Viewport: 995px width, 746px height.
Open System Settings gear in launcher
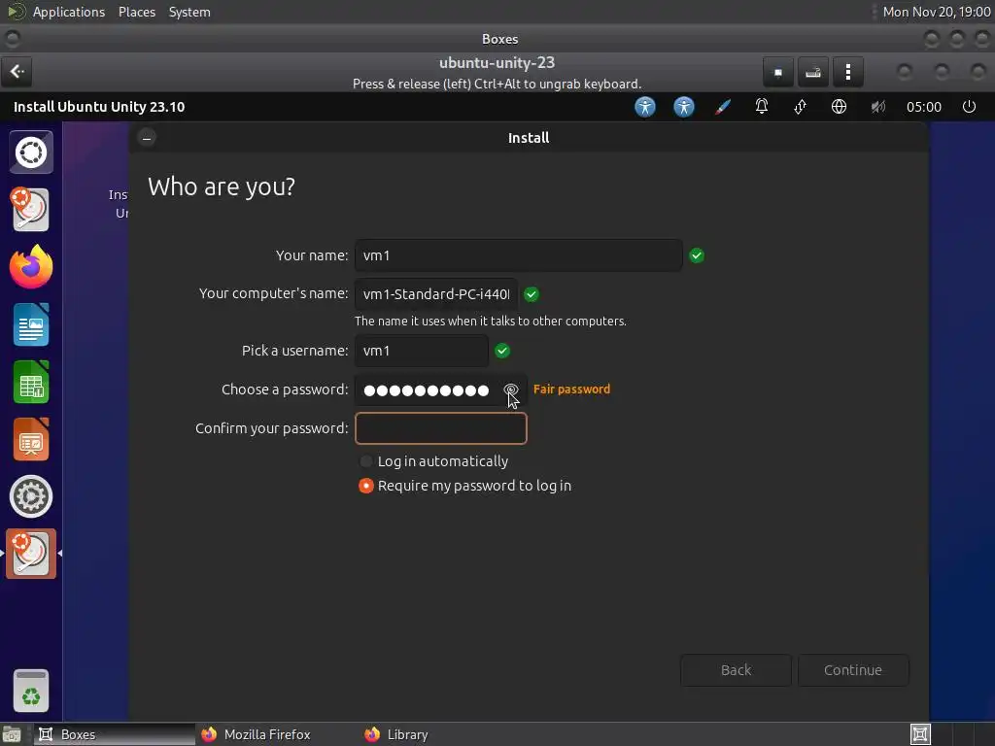pyautogui.click(x=31, y=496)
